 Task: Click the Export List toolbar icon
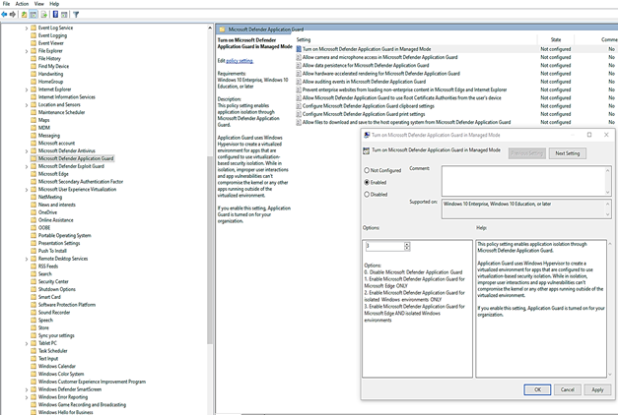click(x=43, y=15)
